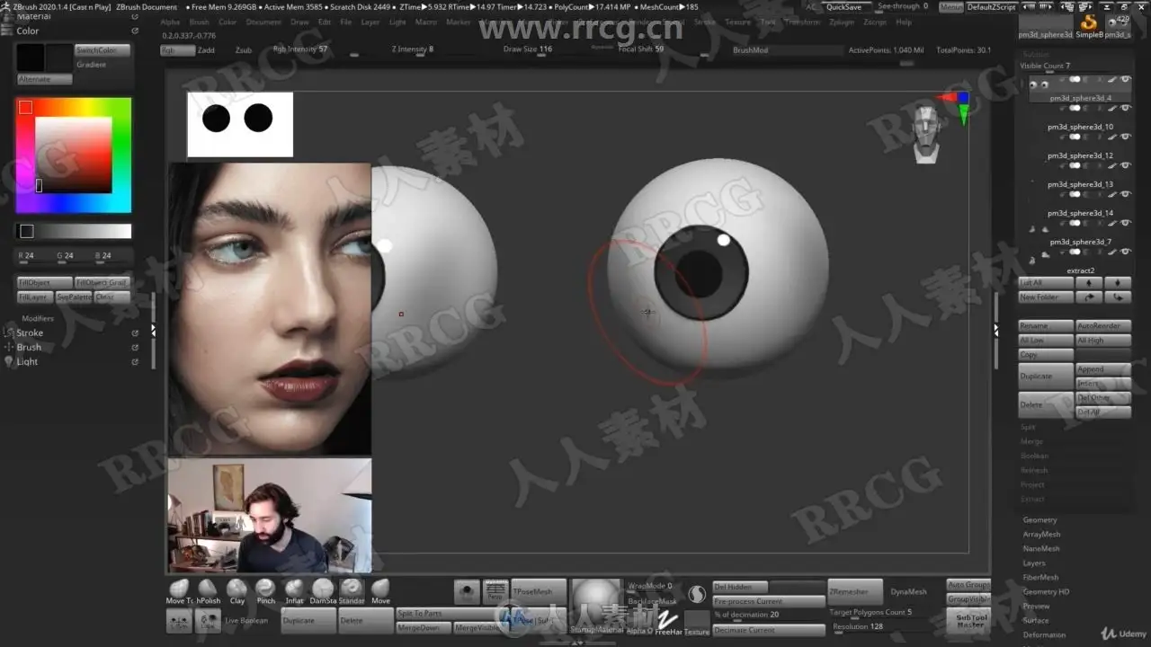This screenshot has height=647, width=1151.
Task: Click the curved arrow beside New Folder
Action: point(1089,297)
